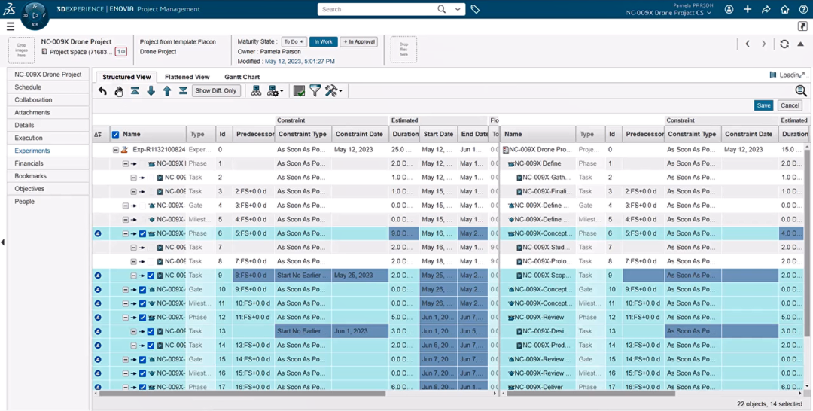Open the search box dropdown arrow

click(458, 9)
